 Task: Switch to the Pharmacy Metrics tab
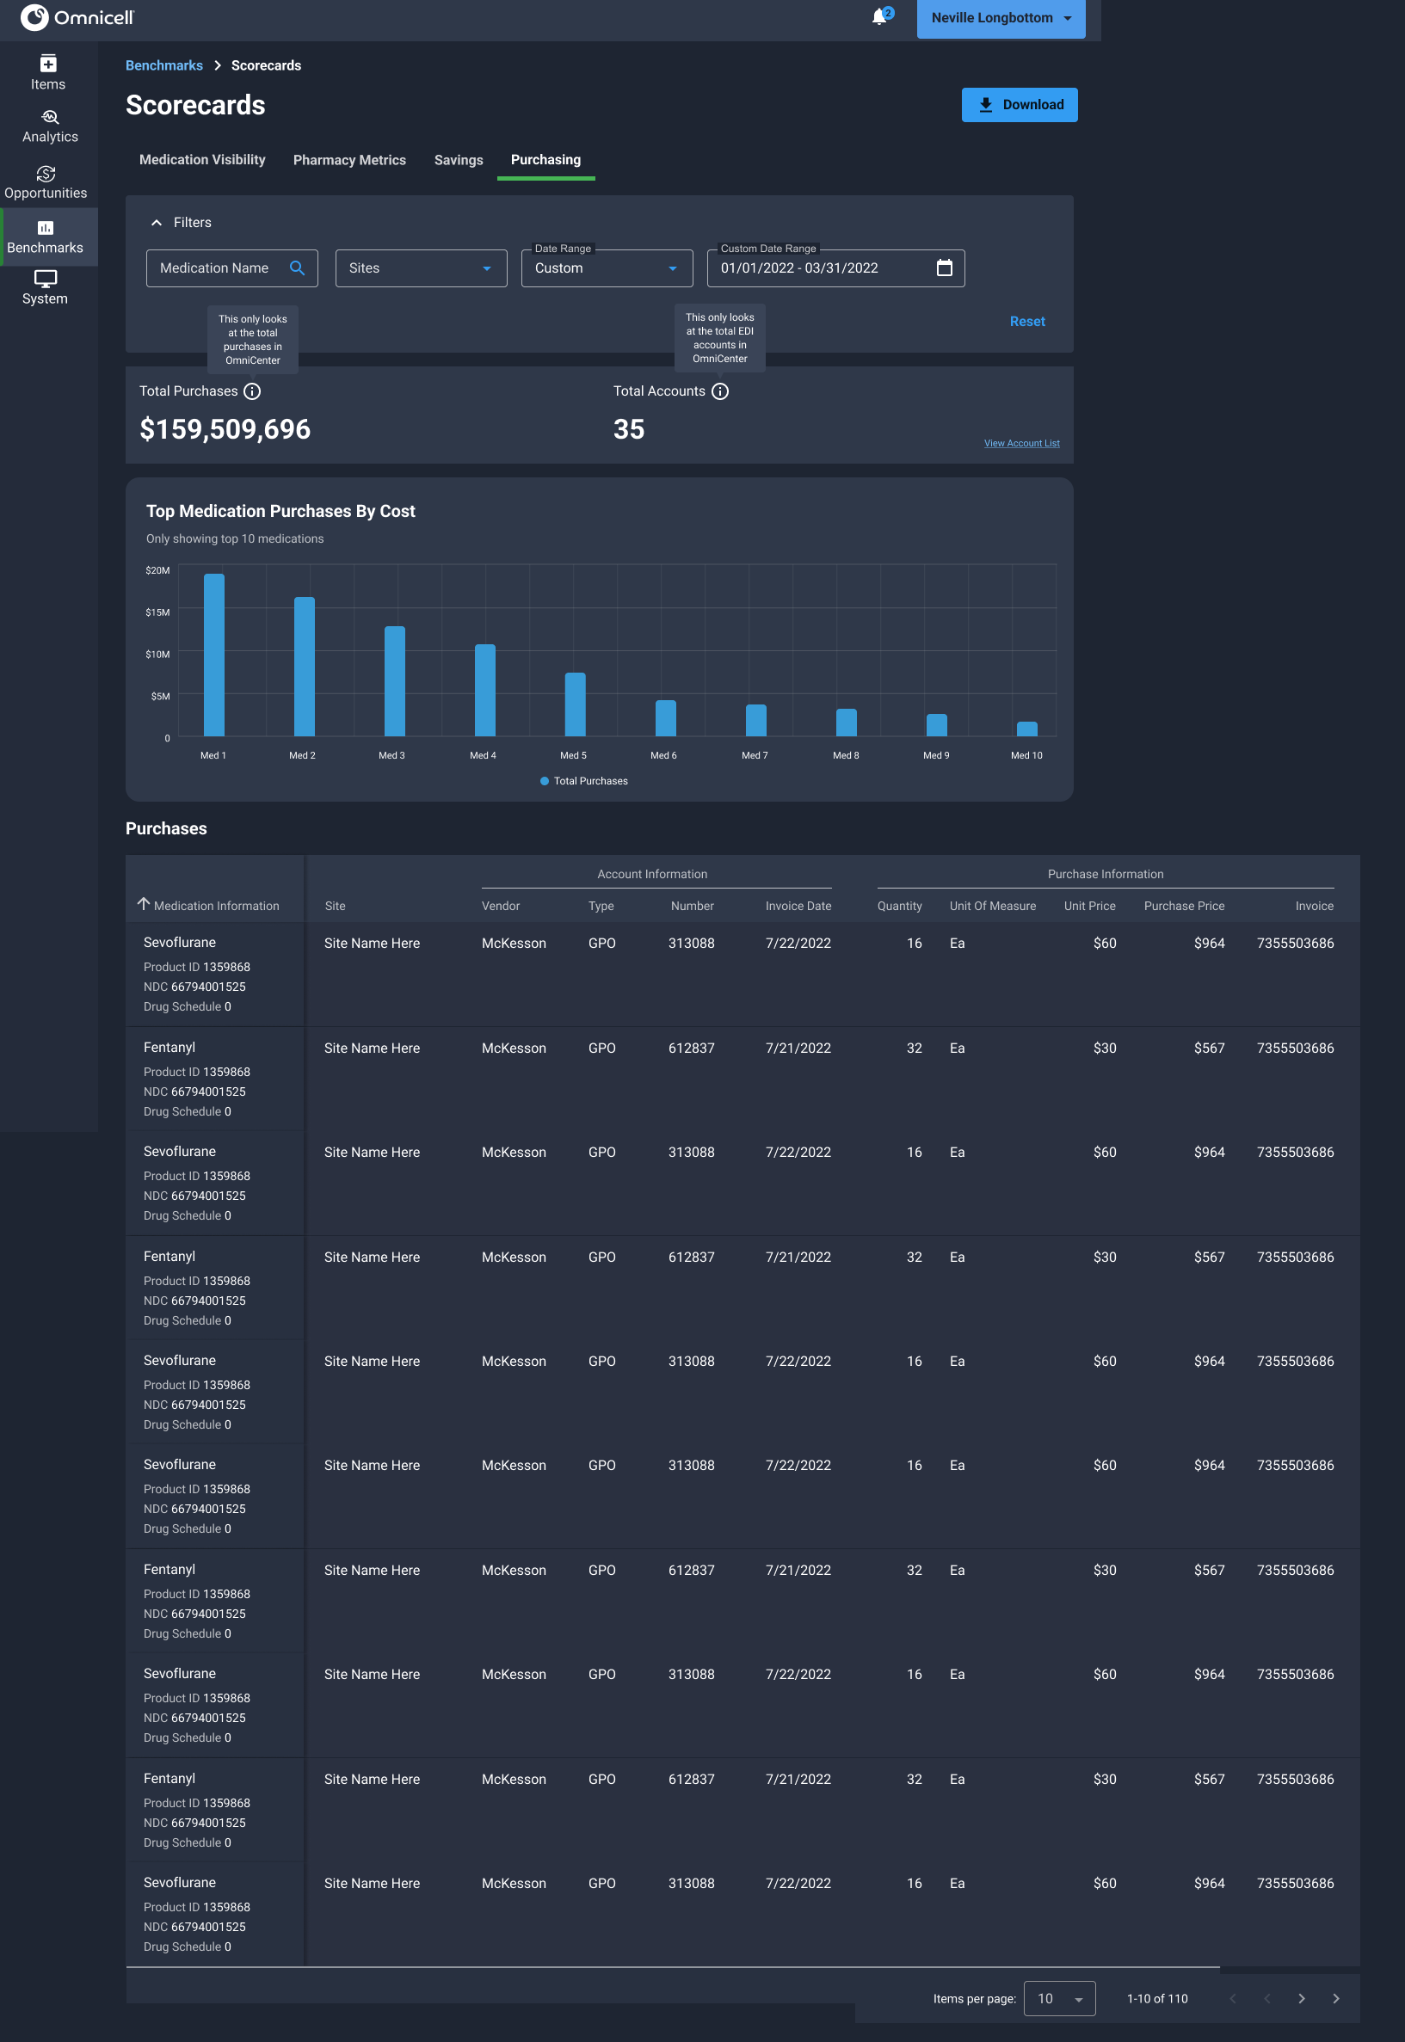point(349,160)
